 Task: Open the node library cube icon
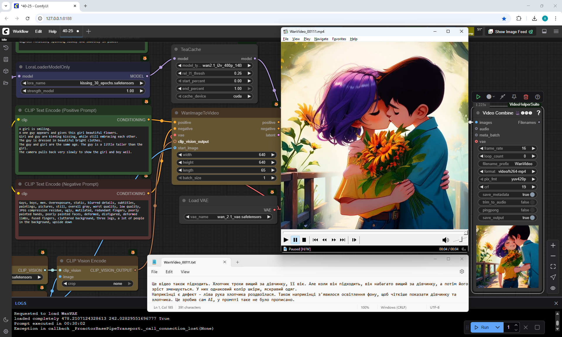click(x=6, y=71)
